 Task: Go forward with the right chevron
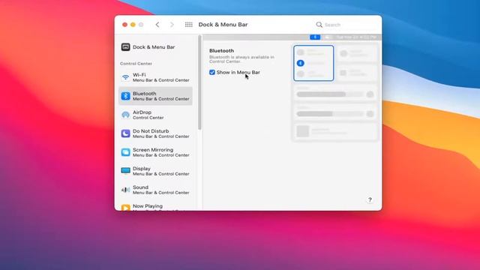pyautogui.click(x=172, y=25)
